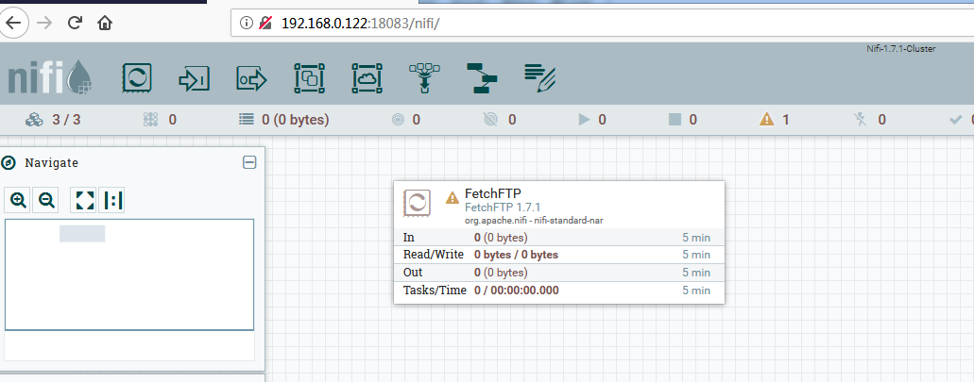Click the Navigate panel compass icon
Image resolution: width=974 pixels, height=382 pixels.
pos(9,163)
